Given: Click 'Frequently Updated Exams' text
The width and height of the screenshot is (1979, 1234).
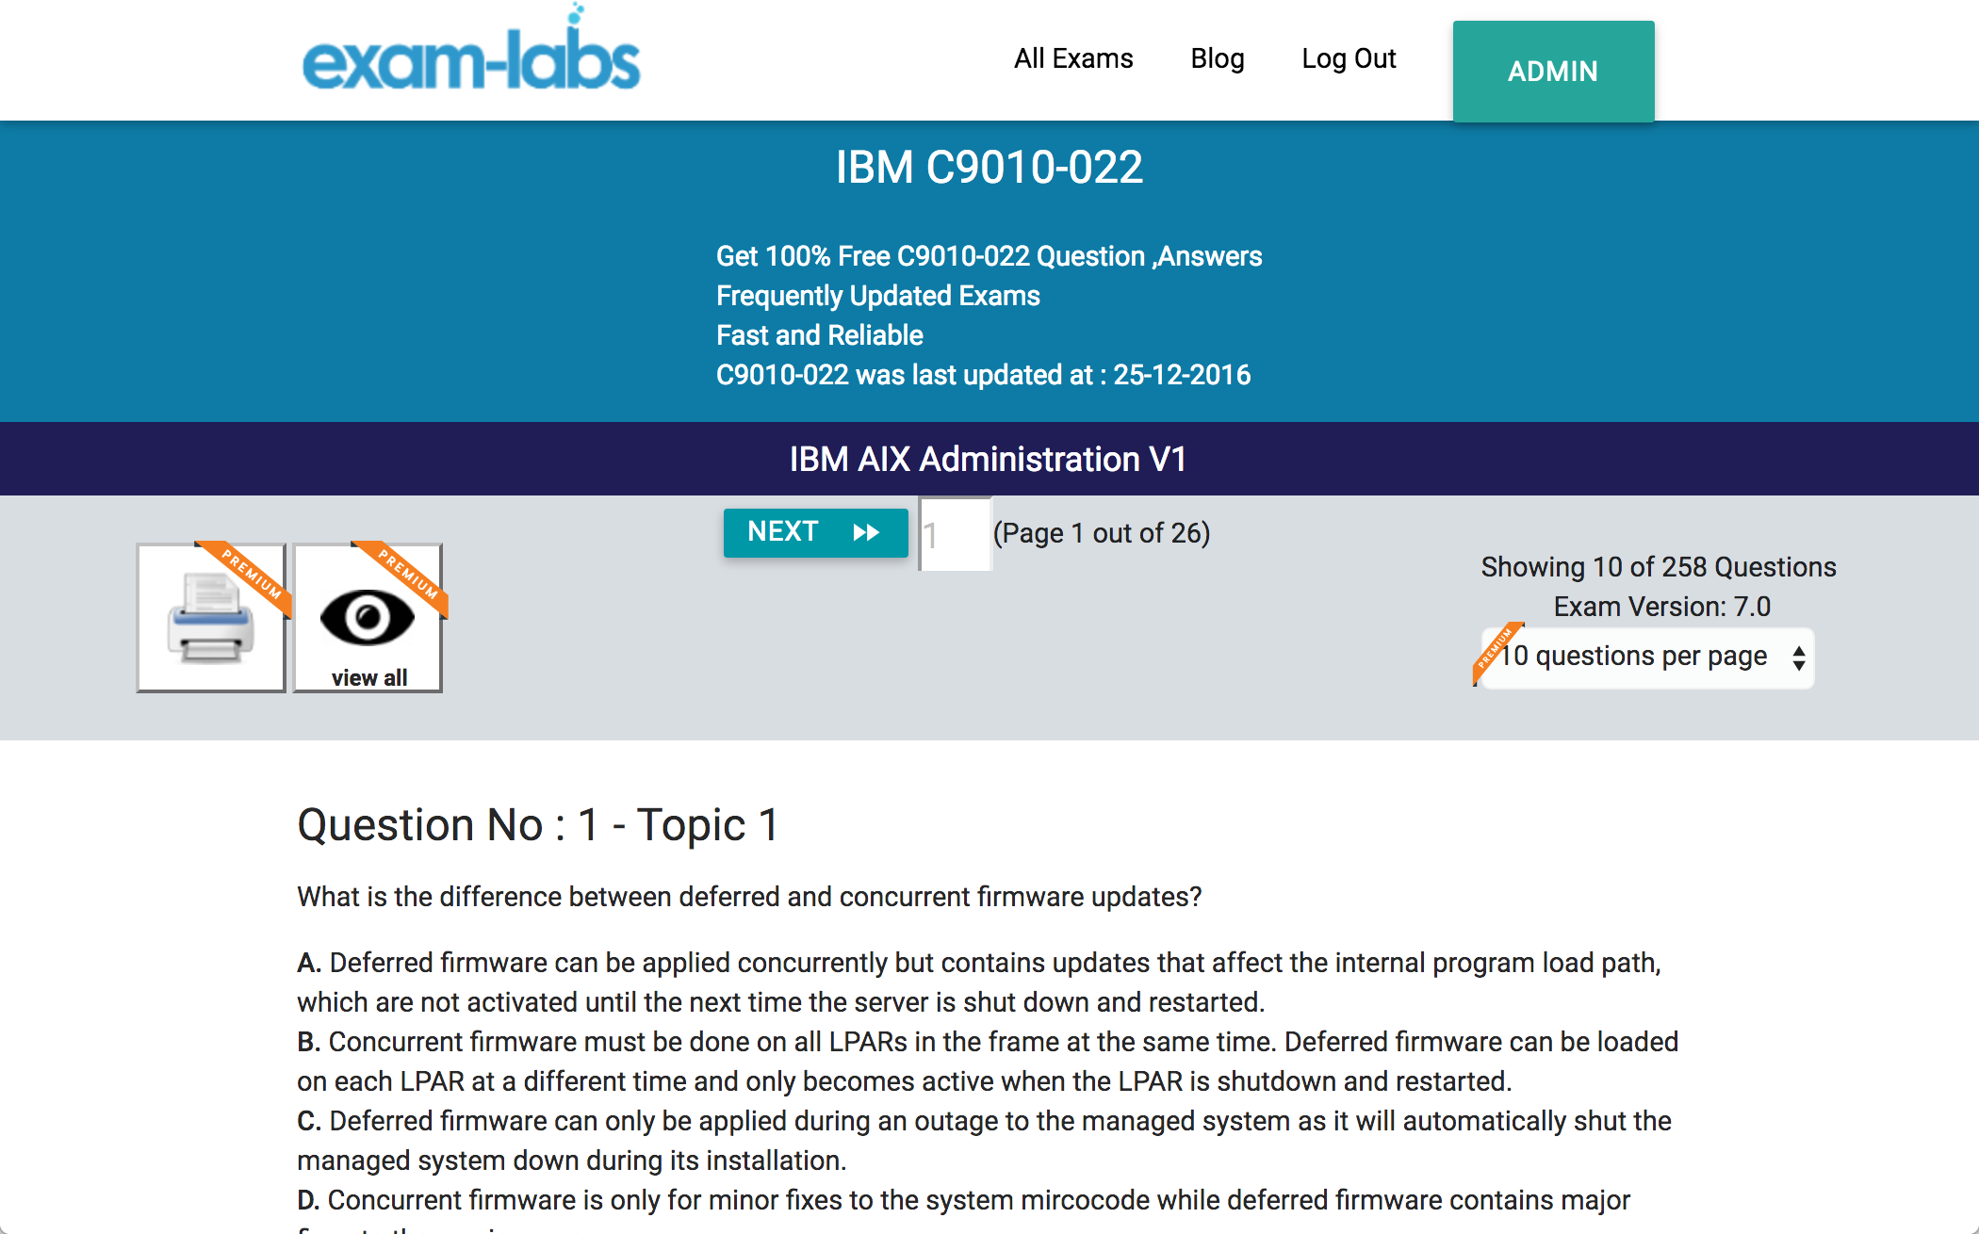Looking at the screenshot, I should click(878, 296).
